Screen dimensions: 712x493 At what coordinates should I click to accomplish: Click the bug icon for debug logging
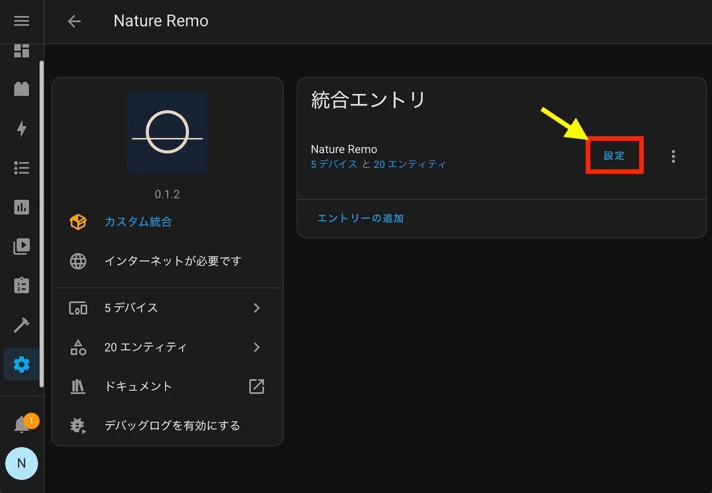click(x=78, y=425)
